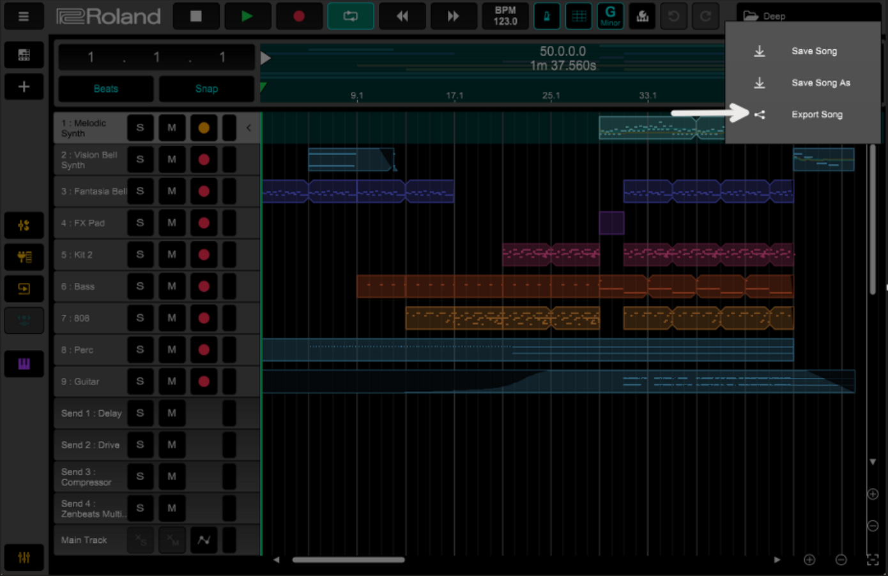The image size is (888, 576).
Task: Open the hamburger main menu
Action: click(x=24, y=16)
